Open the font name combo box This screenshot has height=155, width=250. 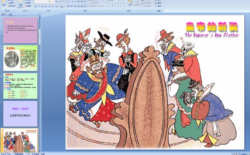42,2
